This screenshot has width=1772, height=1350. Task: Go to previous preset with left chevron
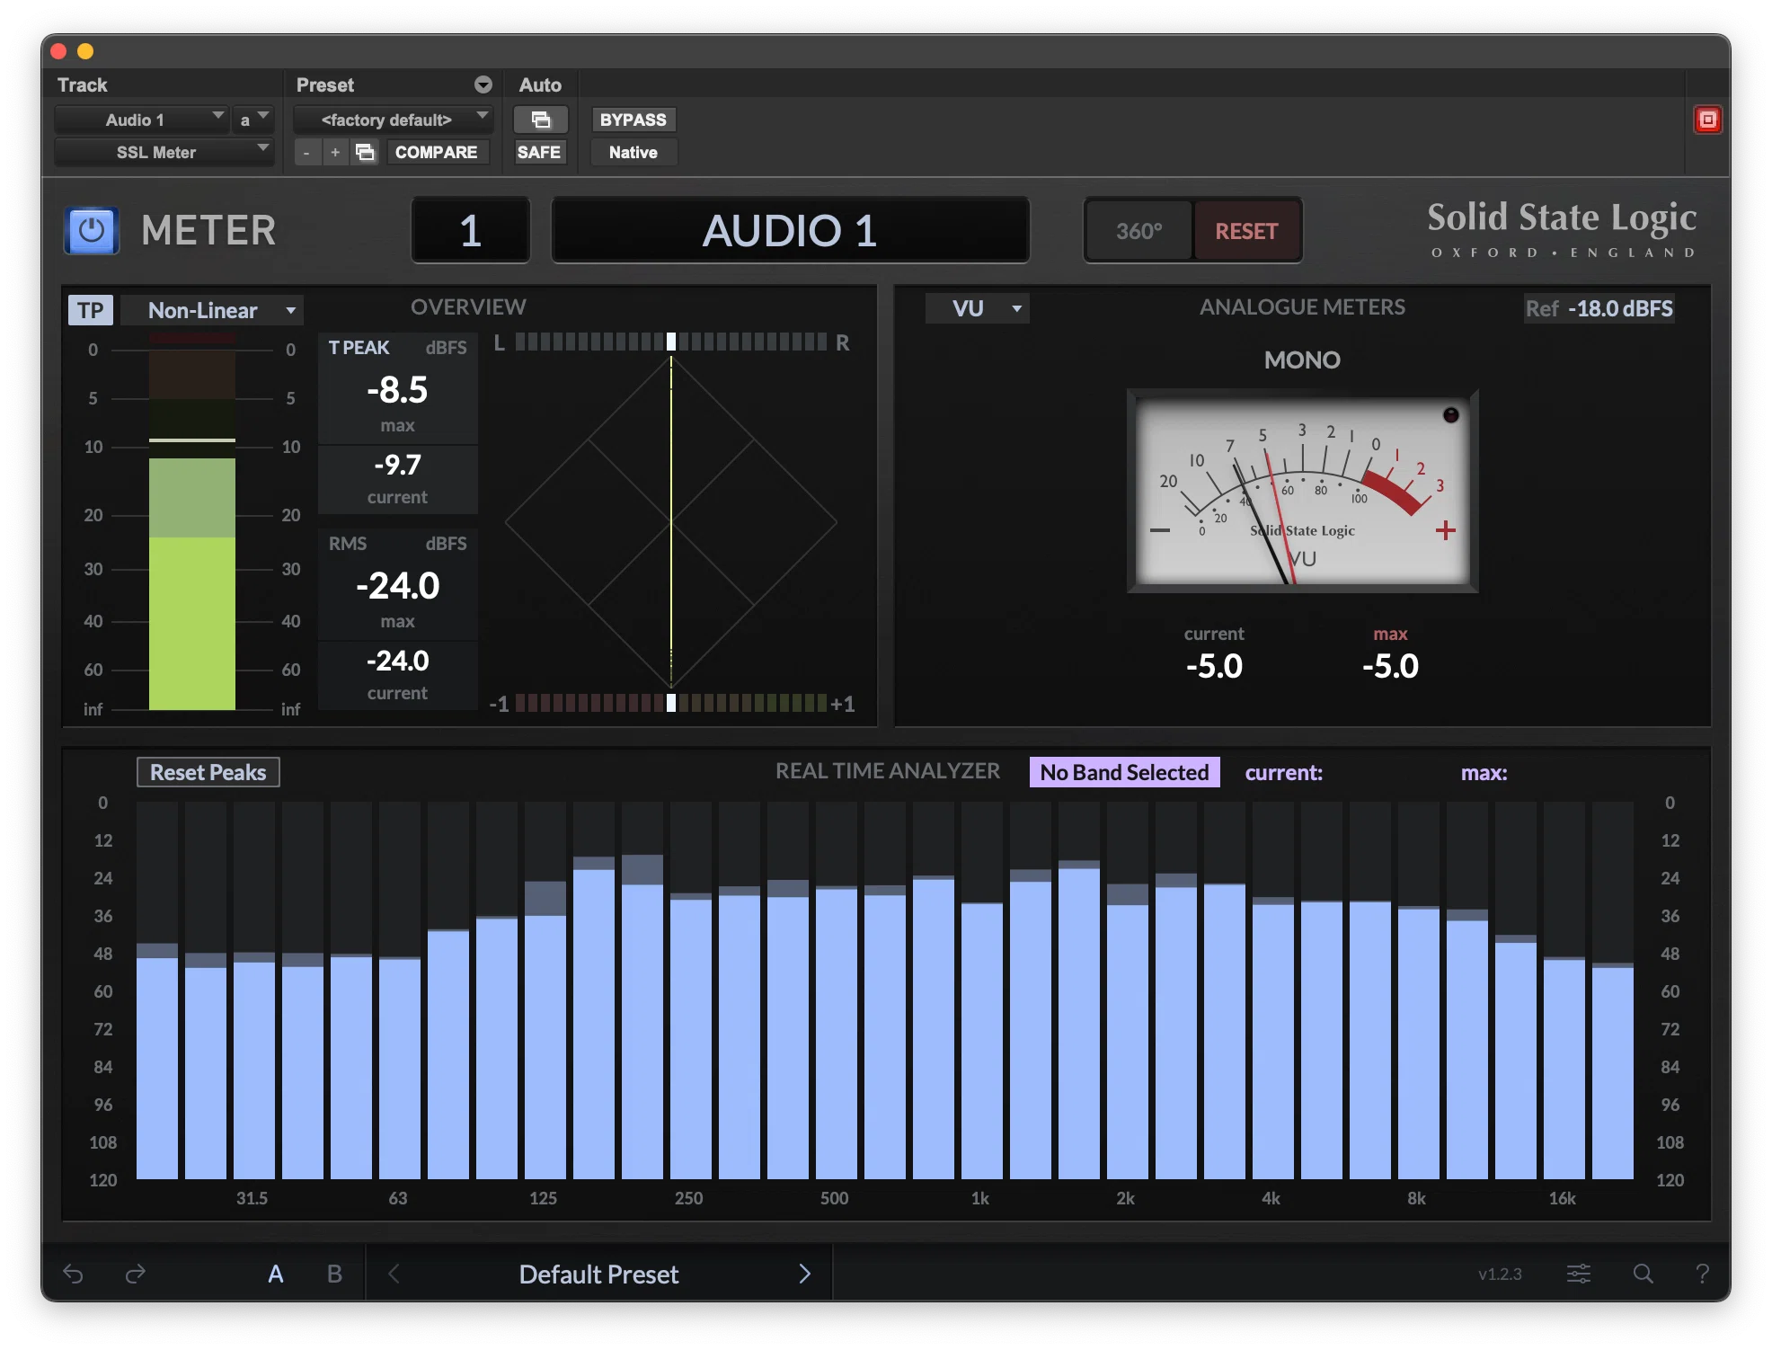[394, 1274]
